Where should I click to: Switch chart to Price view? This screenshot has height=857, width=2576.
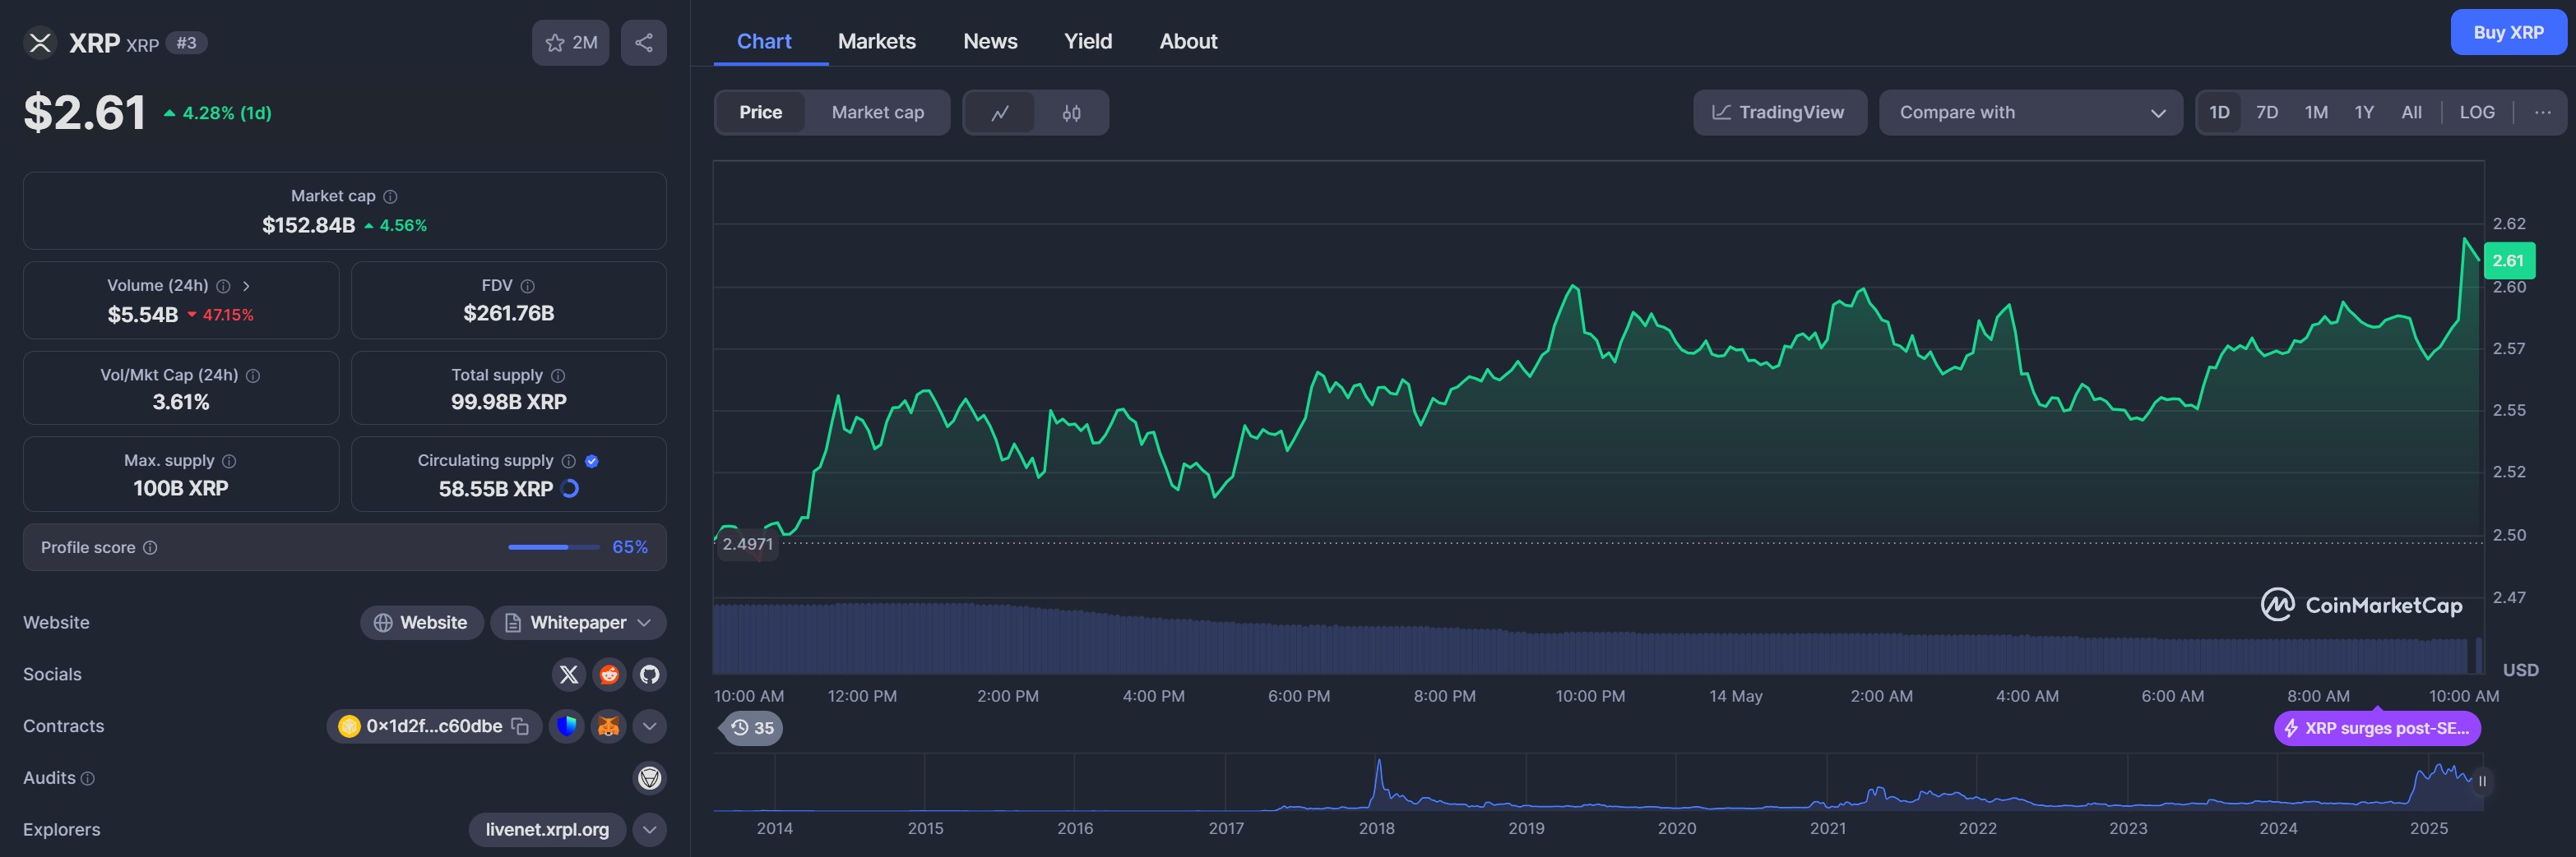click(761, 113)
